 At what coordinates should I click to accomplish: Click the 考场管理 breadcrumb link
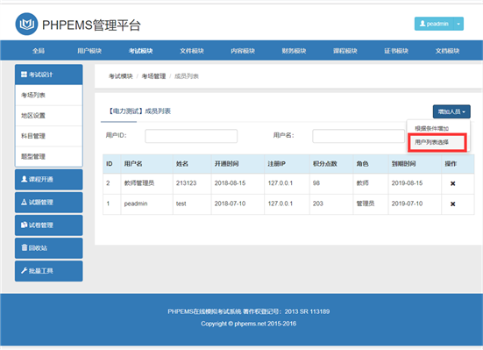(153, 76)
